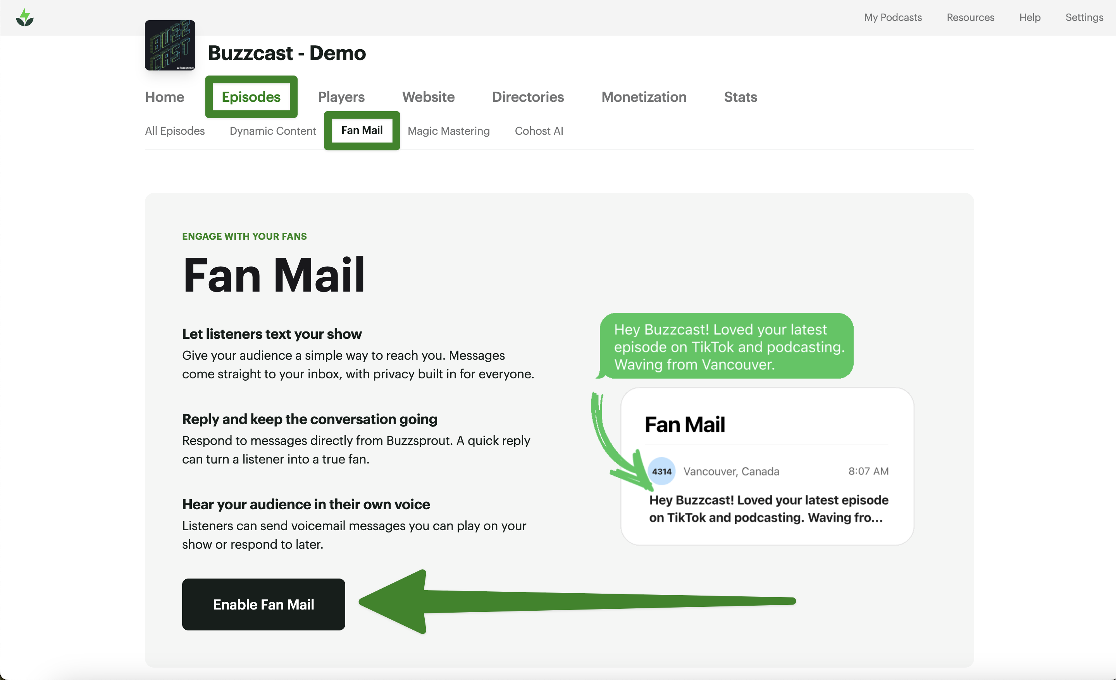The width and height of the screenshot is (1116, 680).
Task: Open the Resources link
Action: 970,17
